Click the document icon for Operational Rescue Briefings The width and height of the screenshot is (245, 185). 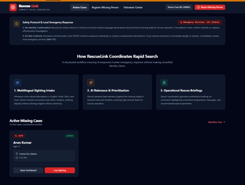coord(164,82)
